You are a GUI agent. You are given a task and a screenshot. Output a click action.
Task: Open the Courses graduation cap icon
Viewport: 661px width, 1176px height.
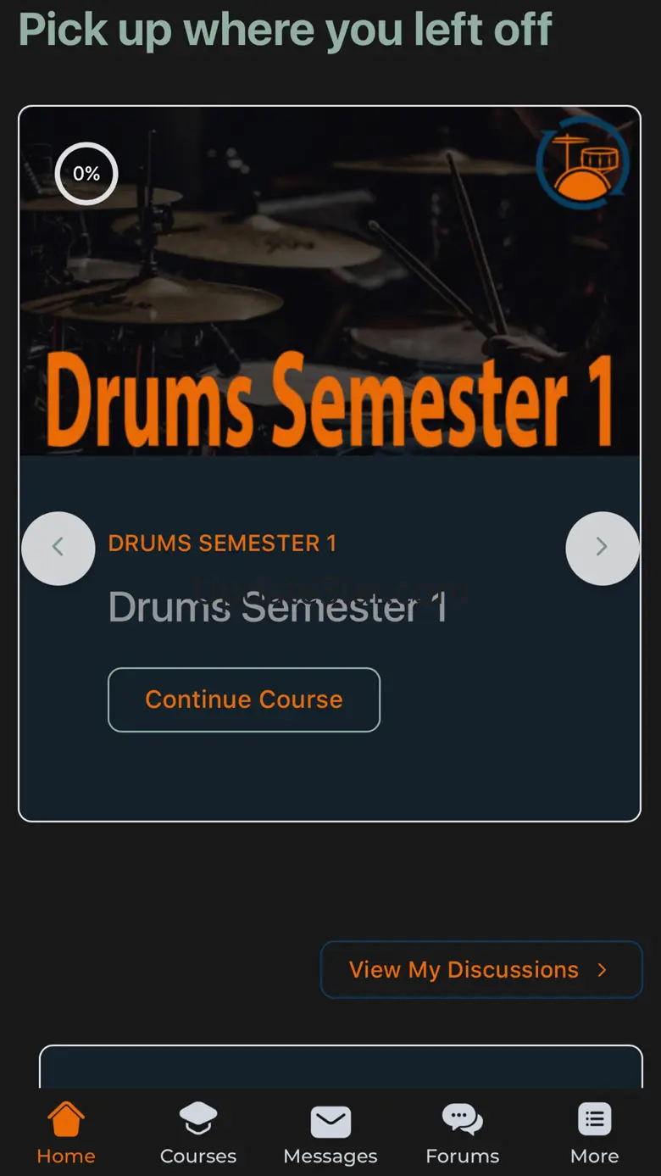[198, 1119]
